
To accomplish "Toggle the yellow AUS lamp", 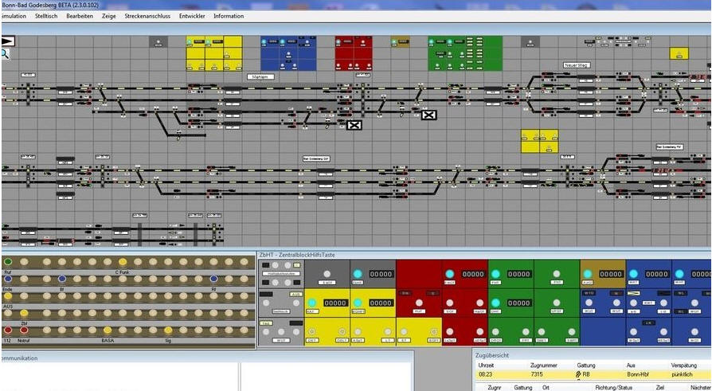I will tap(8, 296).
